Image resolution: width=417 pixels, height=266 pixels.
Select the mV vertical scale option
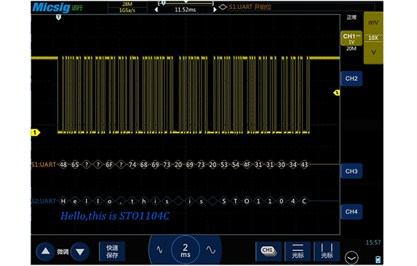(x=373, y=23)
